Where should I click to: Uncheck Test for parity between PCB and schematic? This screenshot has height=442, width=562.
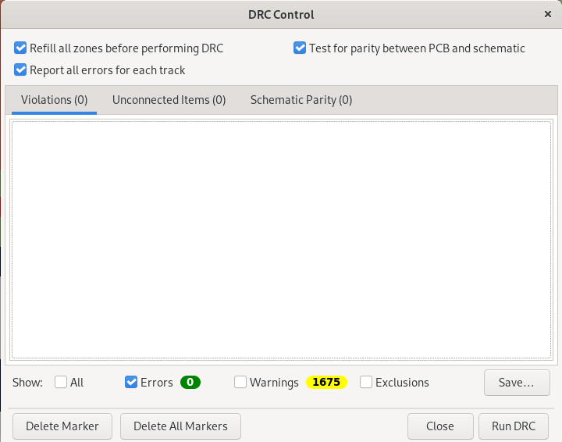click(300, 48)
